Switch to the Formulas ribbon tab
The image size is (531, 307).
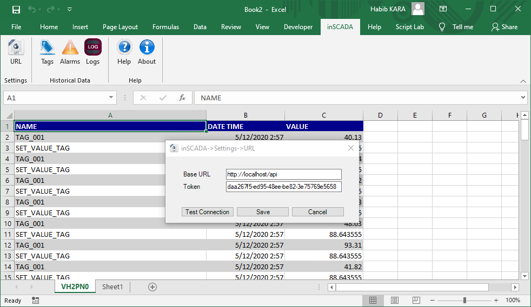click(165, 27)
